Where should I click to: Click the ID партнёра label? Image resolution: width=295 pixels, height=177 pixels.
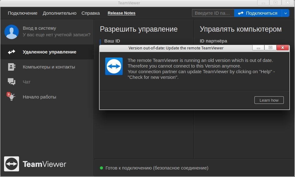[x=213, y=41]
